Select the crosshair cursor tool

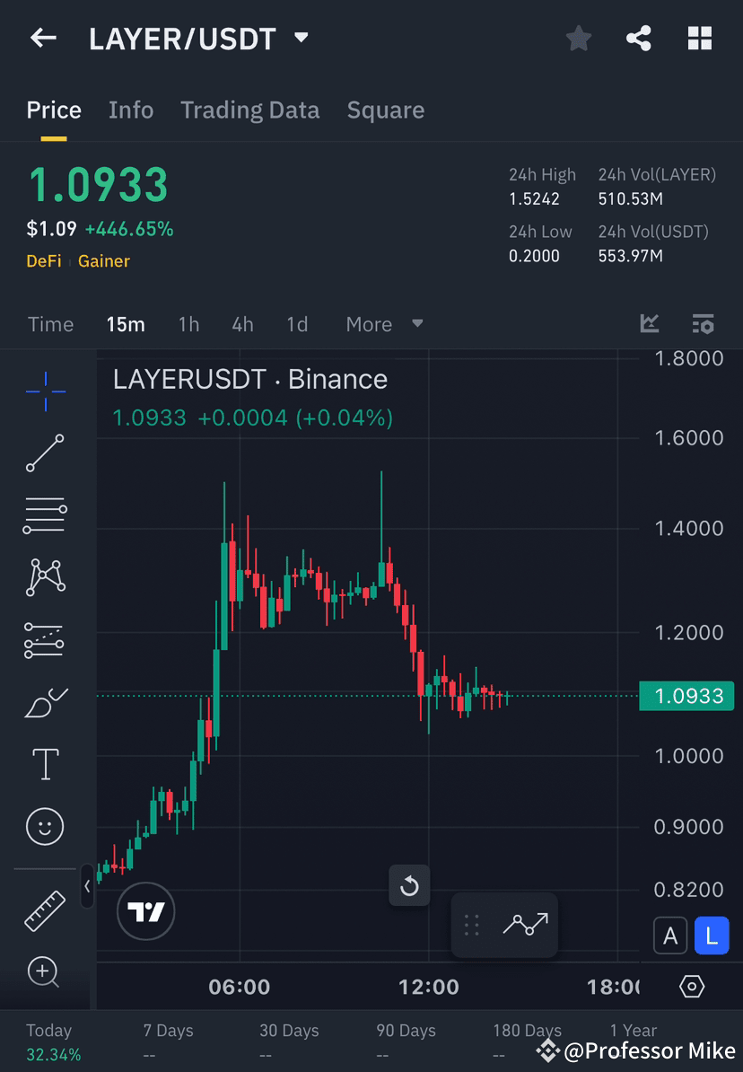45,391
